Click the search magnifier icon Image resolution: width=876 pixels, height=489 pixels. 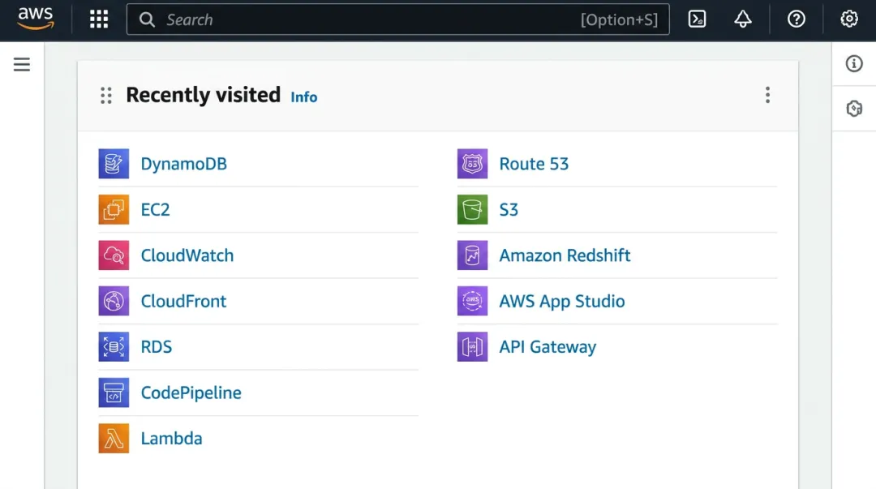[x=147, y=19]
